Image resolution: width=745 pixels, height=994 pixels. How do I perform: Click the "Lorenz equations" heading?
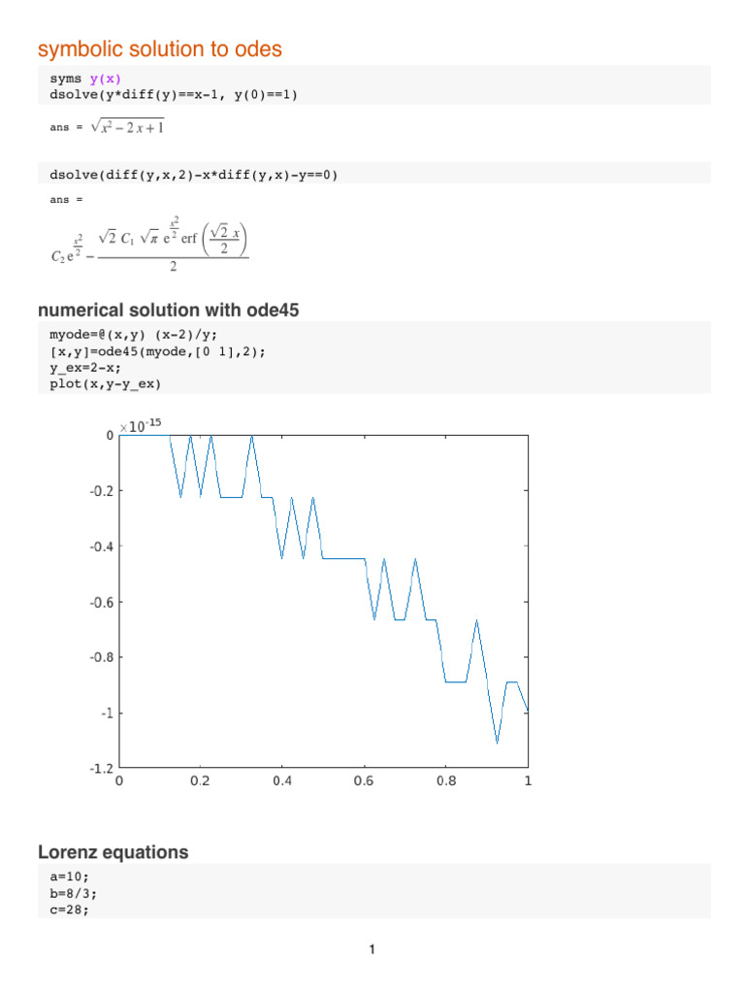pos(113,852)
